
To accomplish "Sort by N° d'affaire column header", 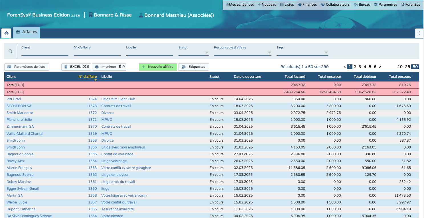I will (88, 76).
